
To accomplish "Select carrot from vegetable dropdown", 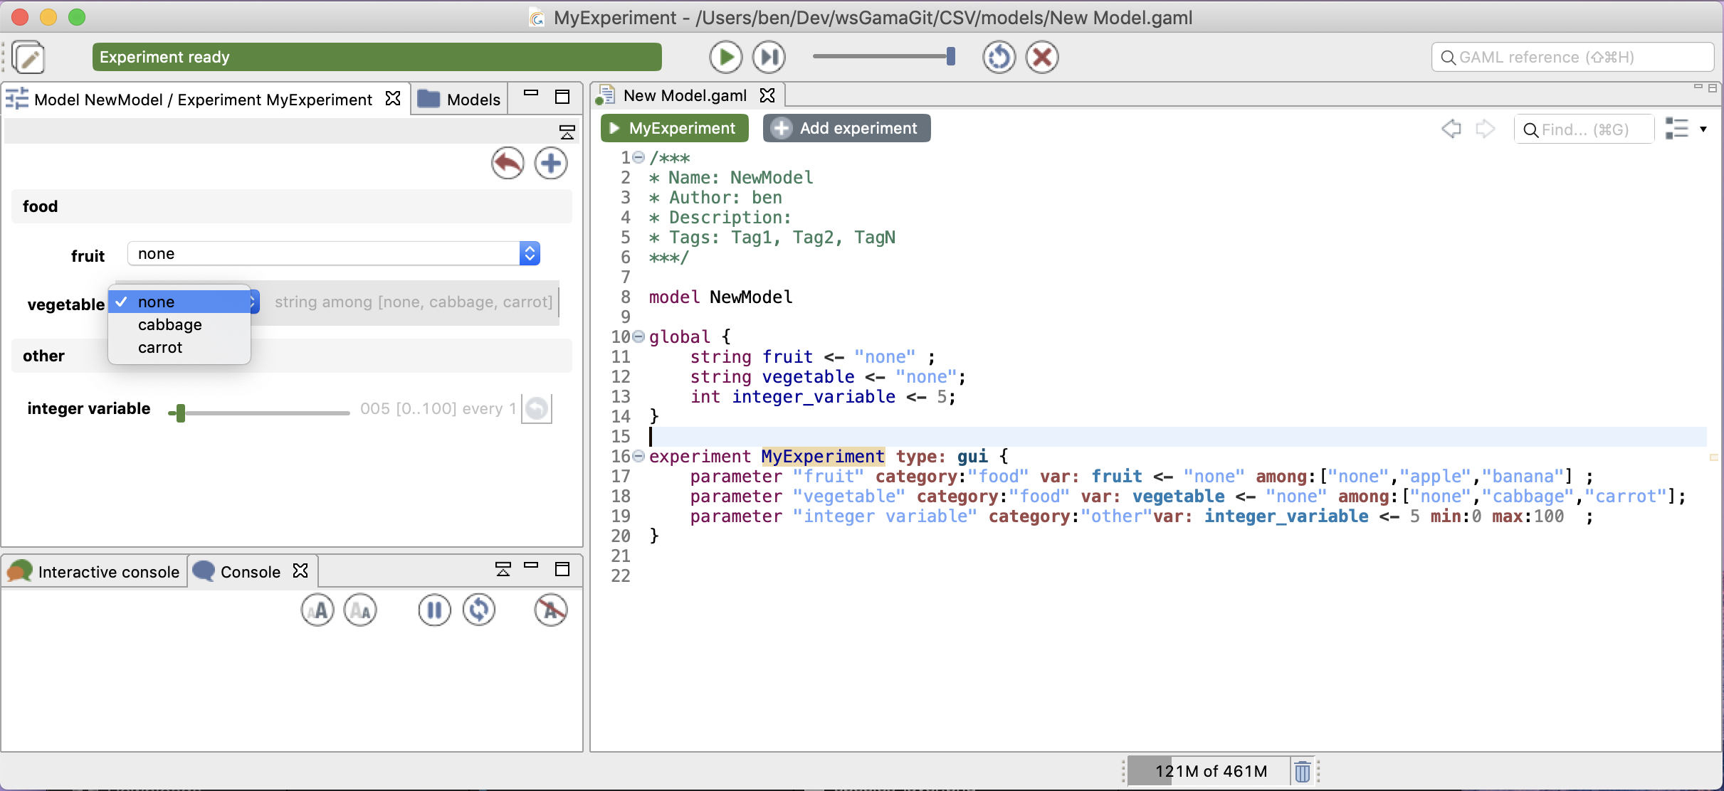I will [159, 347].
